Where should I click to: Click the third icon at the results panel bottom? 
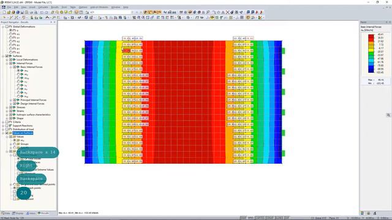(374, 213)
